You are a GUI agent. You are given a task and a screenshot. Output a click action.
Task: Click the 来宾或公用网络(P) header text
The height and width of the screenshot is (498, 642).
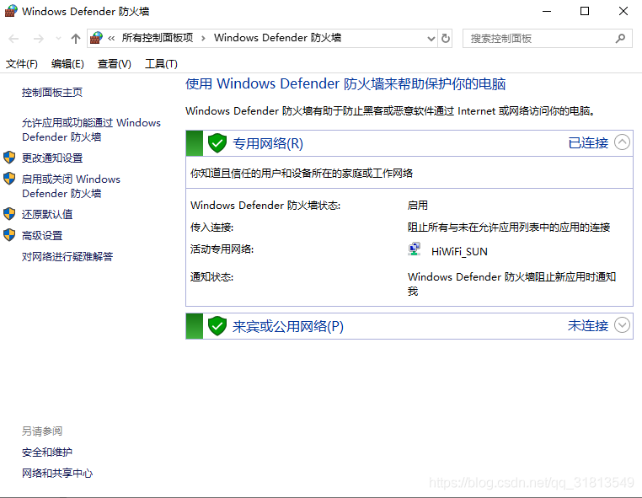[x=288, y=326]
